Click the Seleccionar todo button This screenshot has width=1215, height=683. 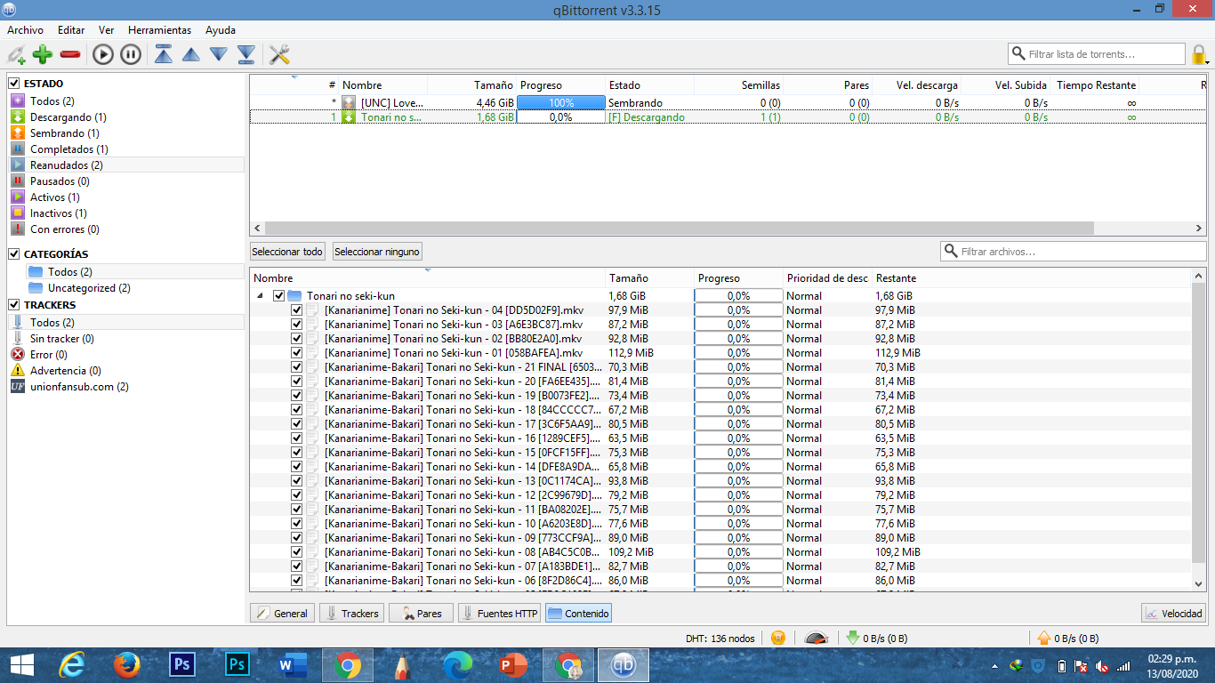[x=286, y=251]
